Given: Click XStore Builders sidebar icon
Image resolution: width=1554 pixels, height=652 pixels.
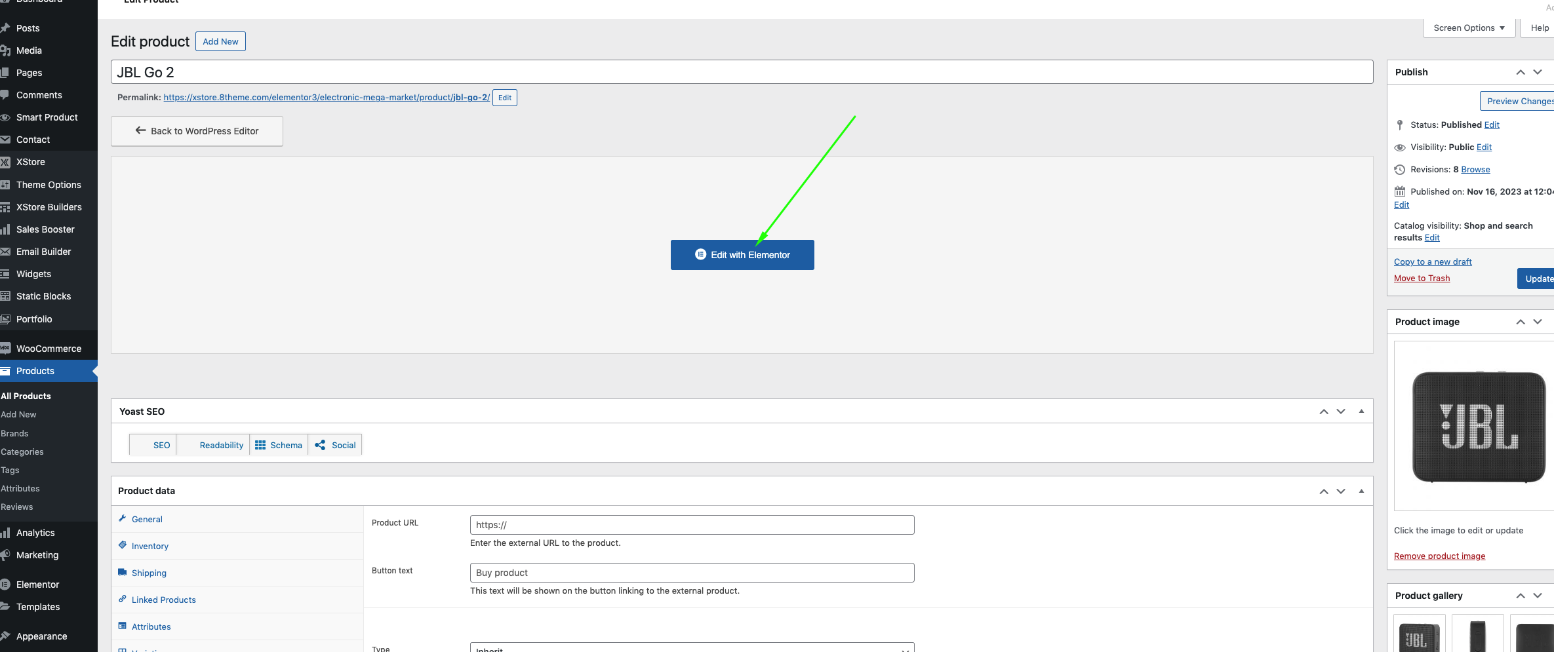Looking at the screenshot, I should (5, 207).
